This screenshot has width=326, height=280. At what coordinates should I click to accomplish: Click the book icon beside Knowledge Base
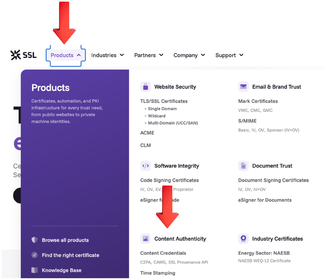point(35,270)
